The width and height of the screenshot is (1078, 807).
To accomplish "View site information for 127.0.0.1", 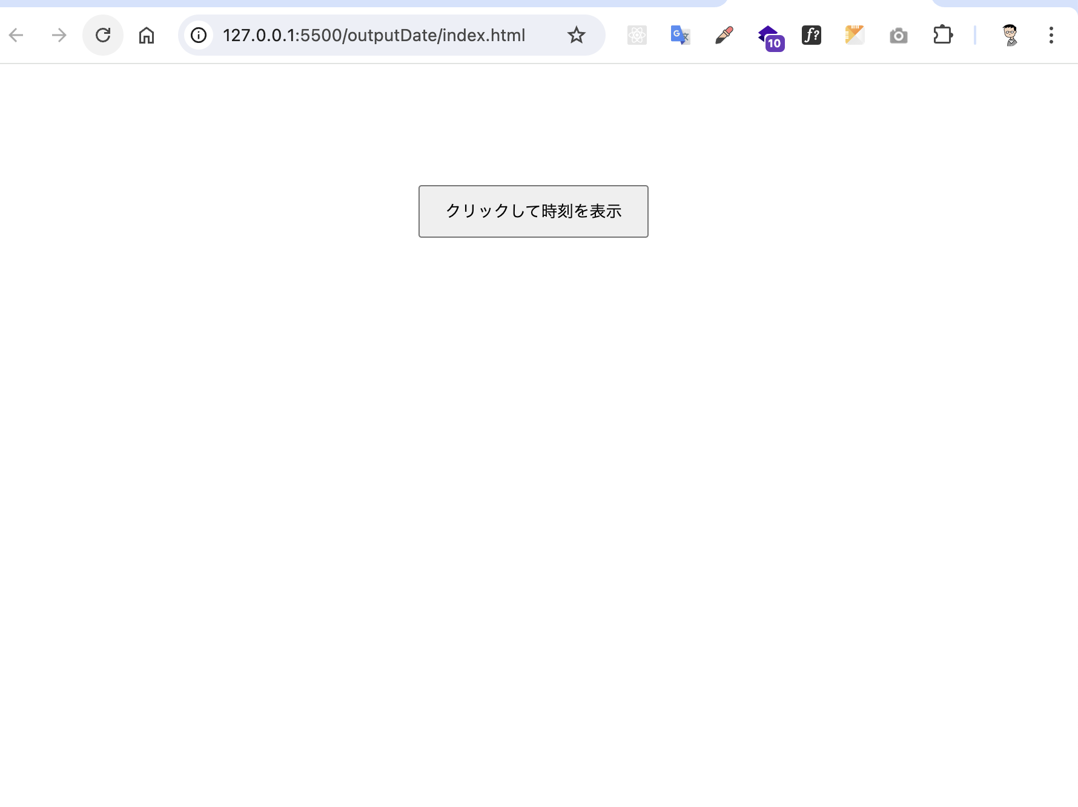I will (198, 34).
